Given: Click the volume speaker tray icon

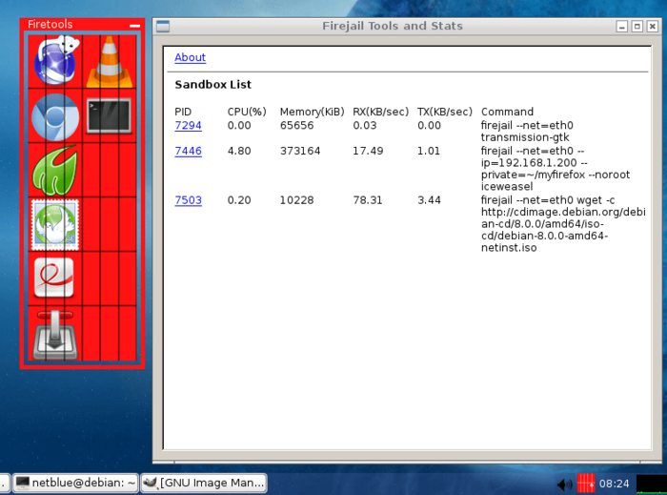Looking at the screenshot, I should pyautogui.click(x=565, y=484).
